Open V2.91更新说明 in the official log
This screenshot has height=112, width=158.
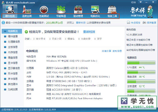click(x=134, y=35)
